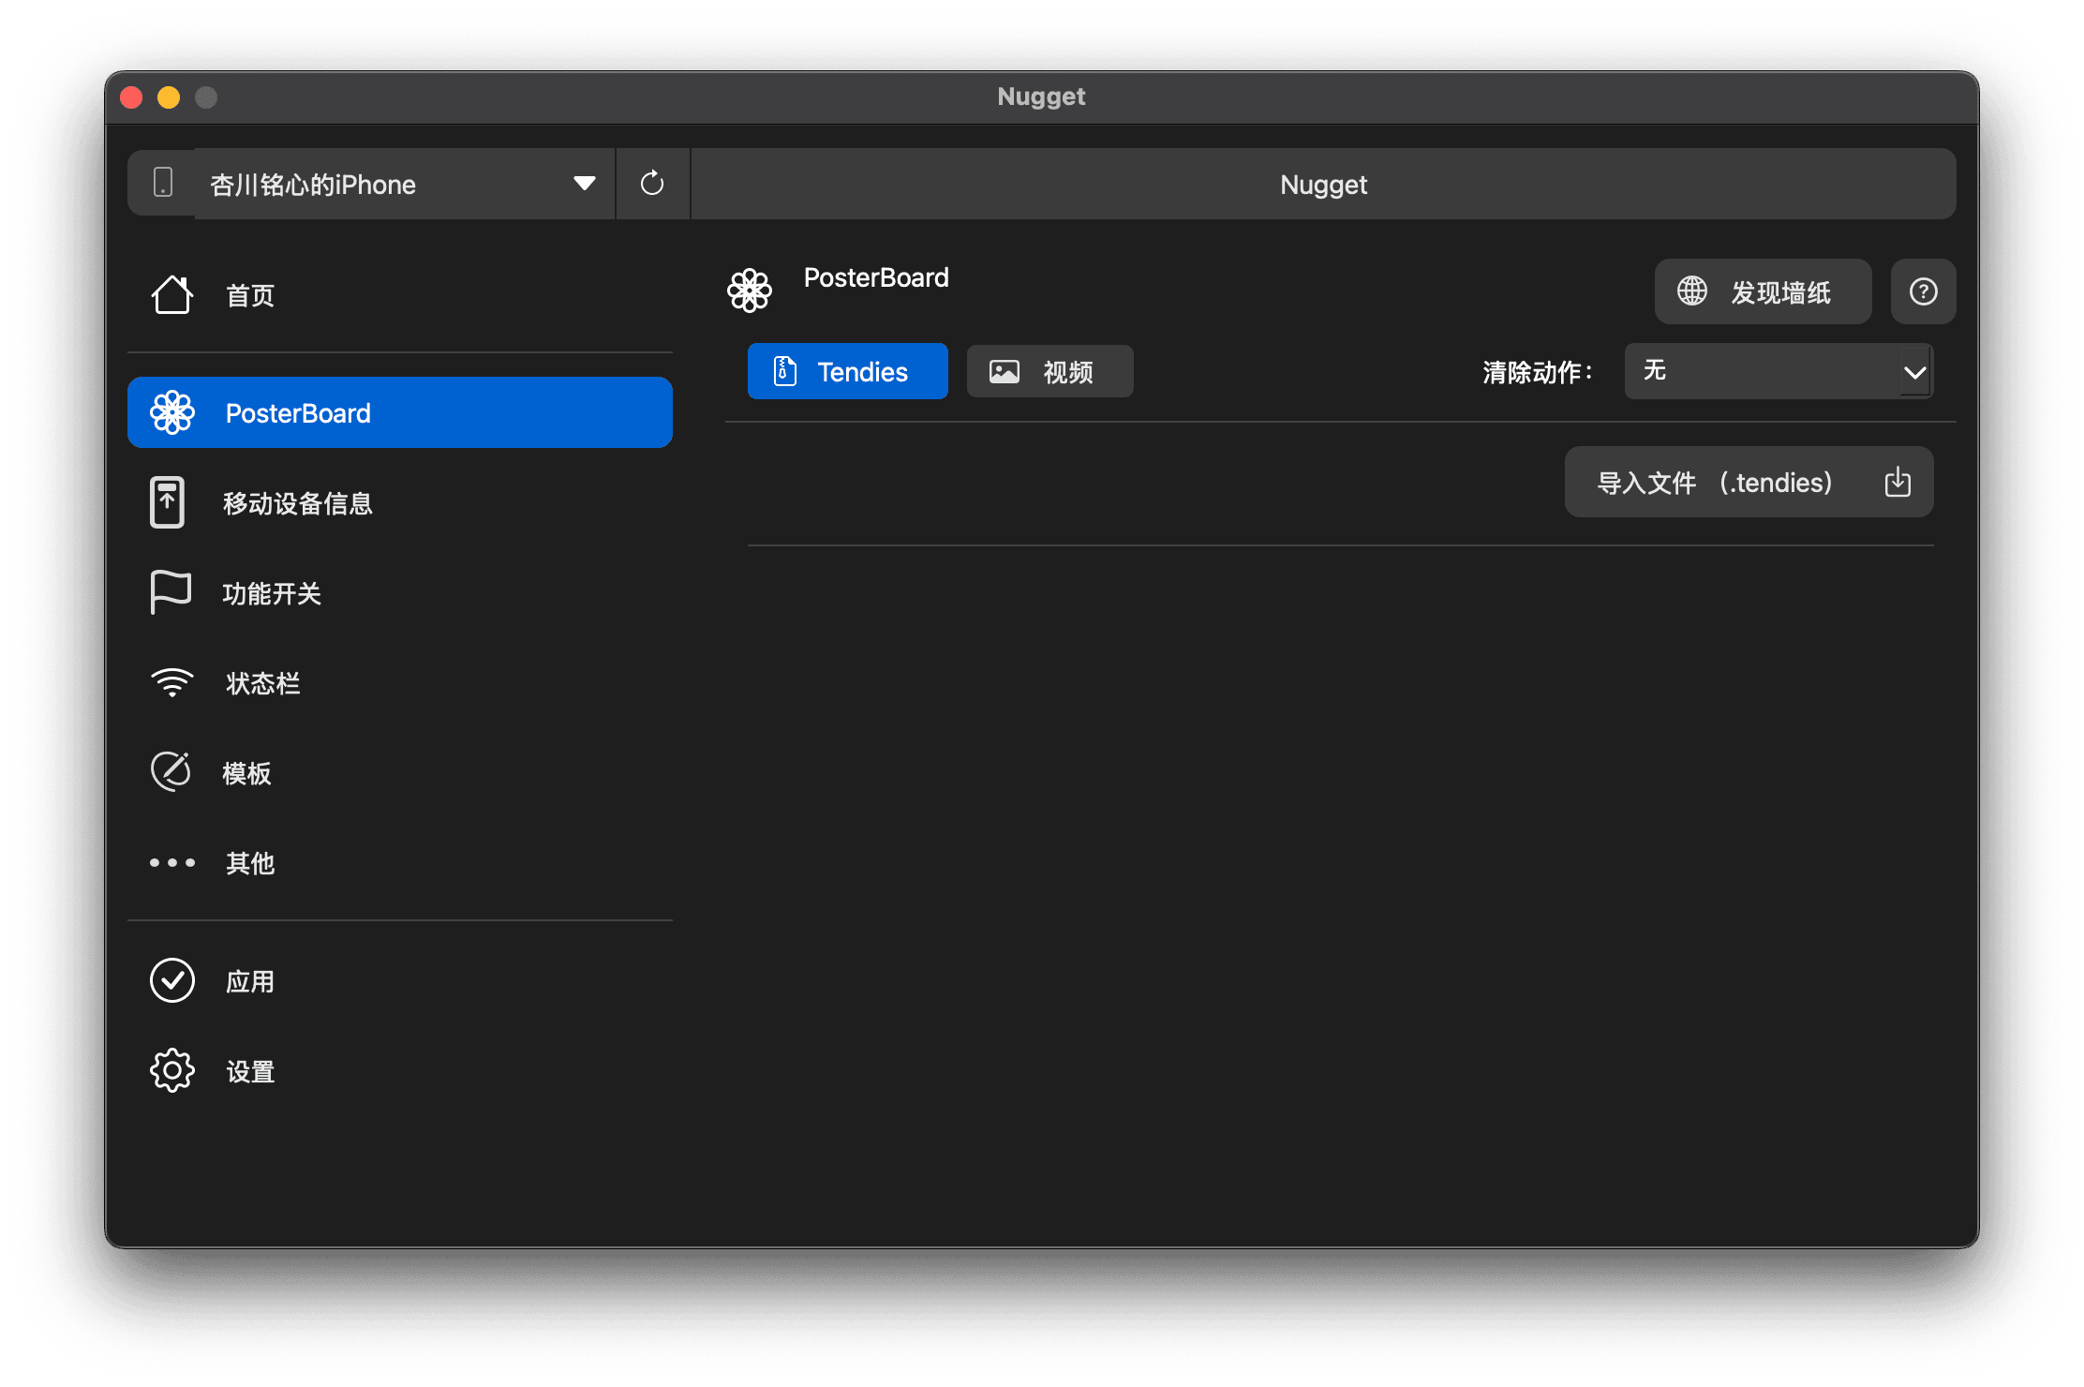Click the Wi-Fi icon for 状态栏
Image resolution: width=2084 pixels, height=1387 pixels.
pyautogui.click(x=172, y=682)
